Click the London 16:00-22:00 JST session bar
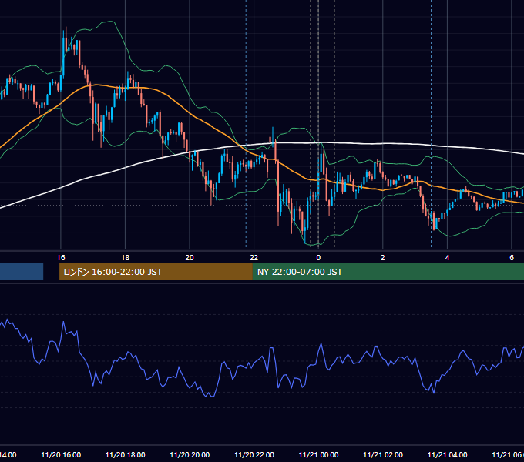 pyautogui.click(x=156, y=272)
